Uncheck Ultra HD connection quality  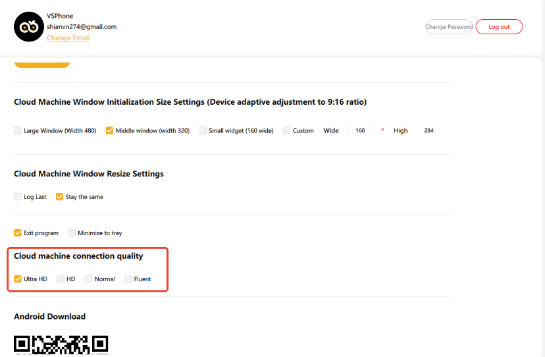(18, 279)
